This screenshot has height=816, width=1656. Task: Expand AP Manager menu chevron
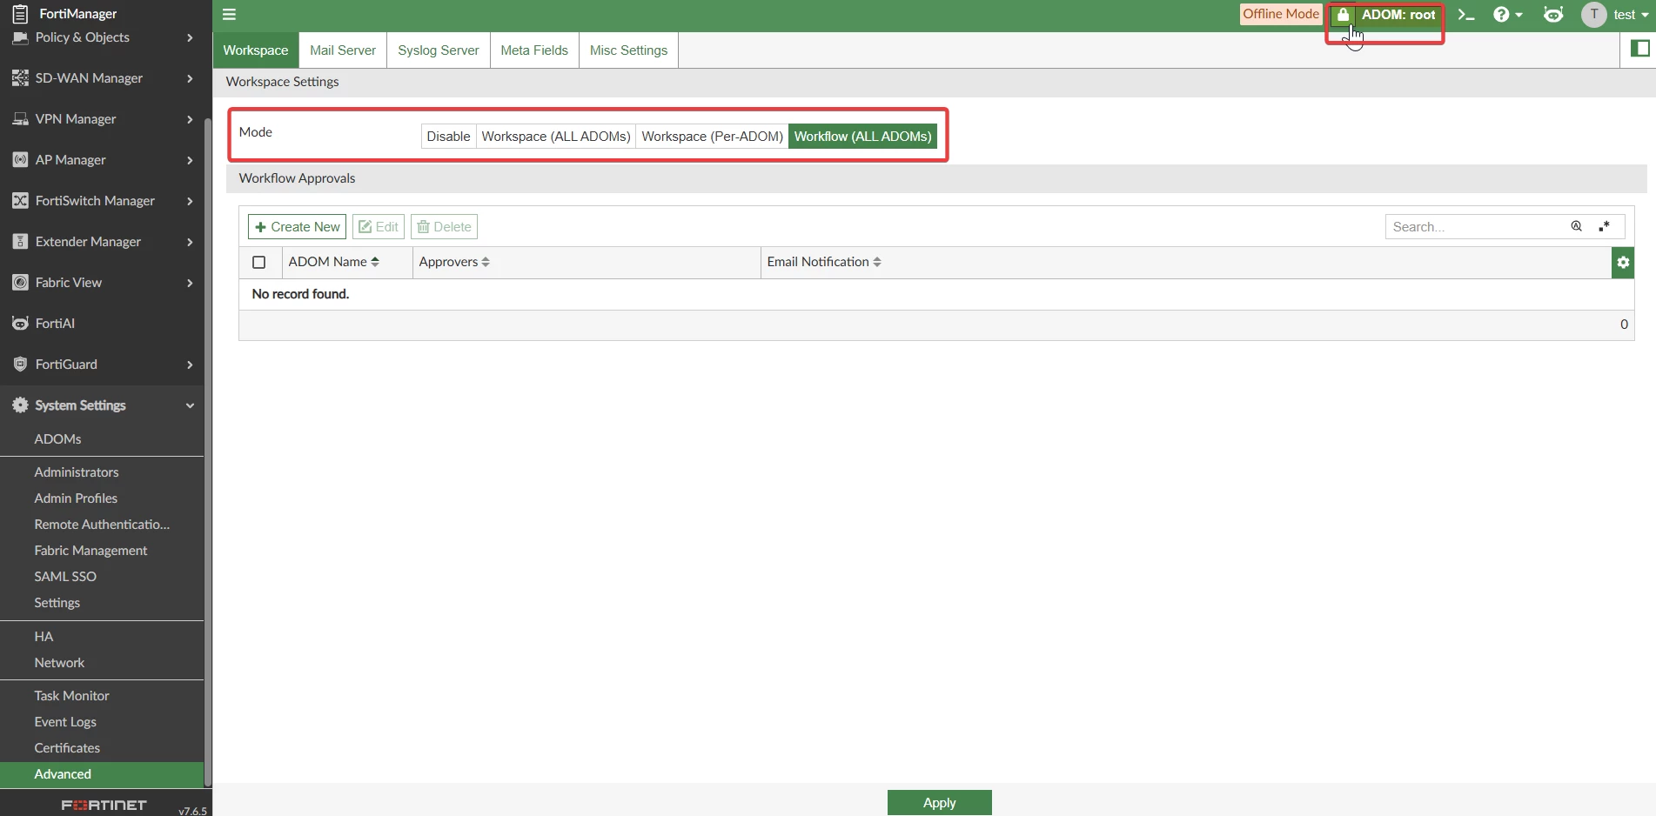(x=190, y=160)
